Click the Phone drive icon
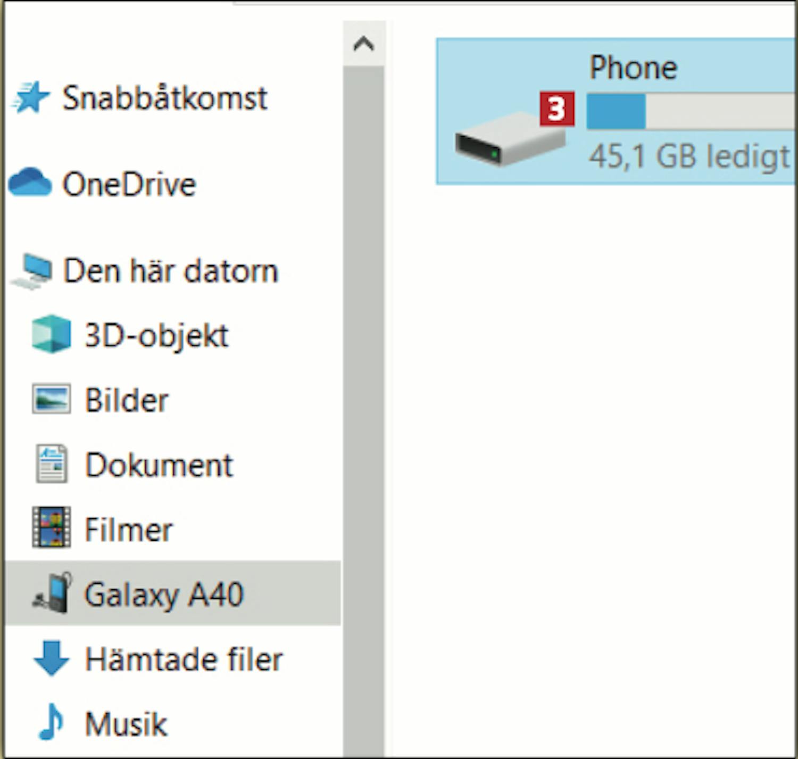798x759 pixels. (x=509, y=139)
